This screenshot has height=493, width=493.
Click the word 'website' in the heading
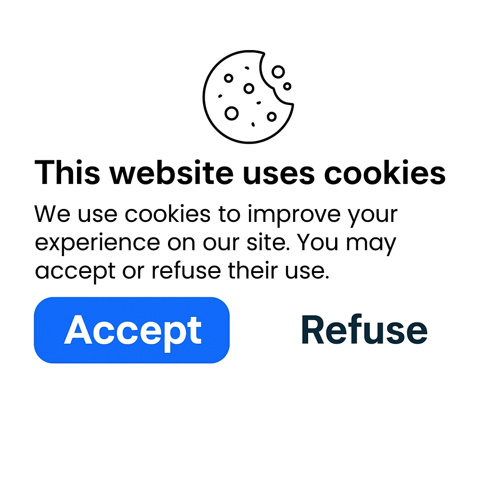[x=171, y=172]
